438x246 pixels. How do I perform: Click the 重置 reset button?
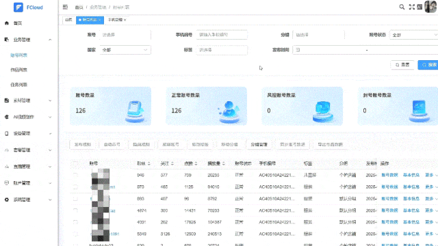402,65
